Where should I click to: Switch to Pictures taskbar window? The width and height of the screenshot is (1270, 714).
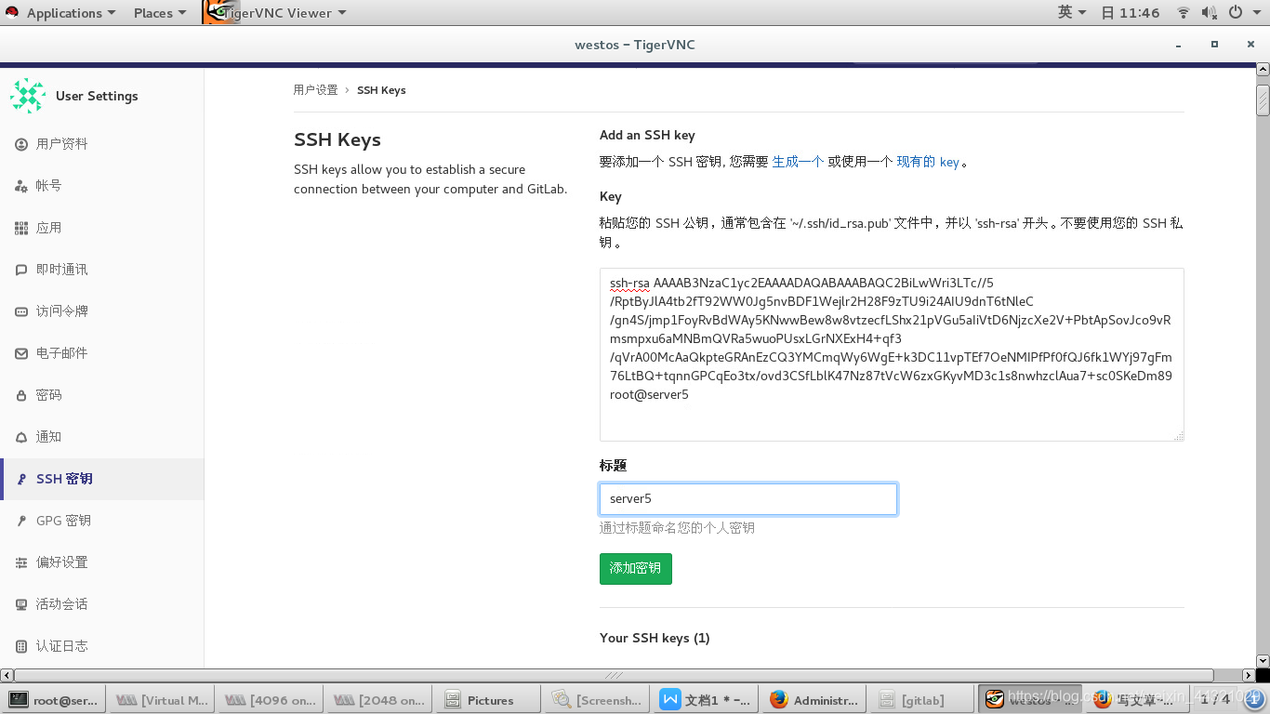pos(488,700)
